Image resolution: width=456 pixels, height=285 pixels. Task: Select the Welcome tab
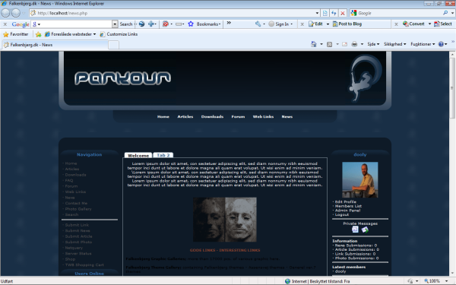(x=138, y=156)
